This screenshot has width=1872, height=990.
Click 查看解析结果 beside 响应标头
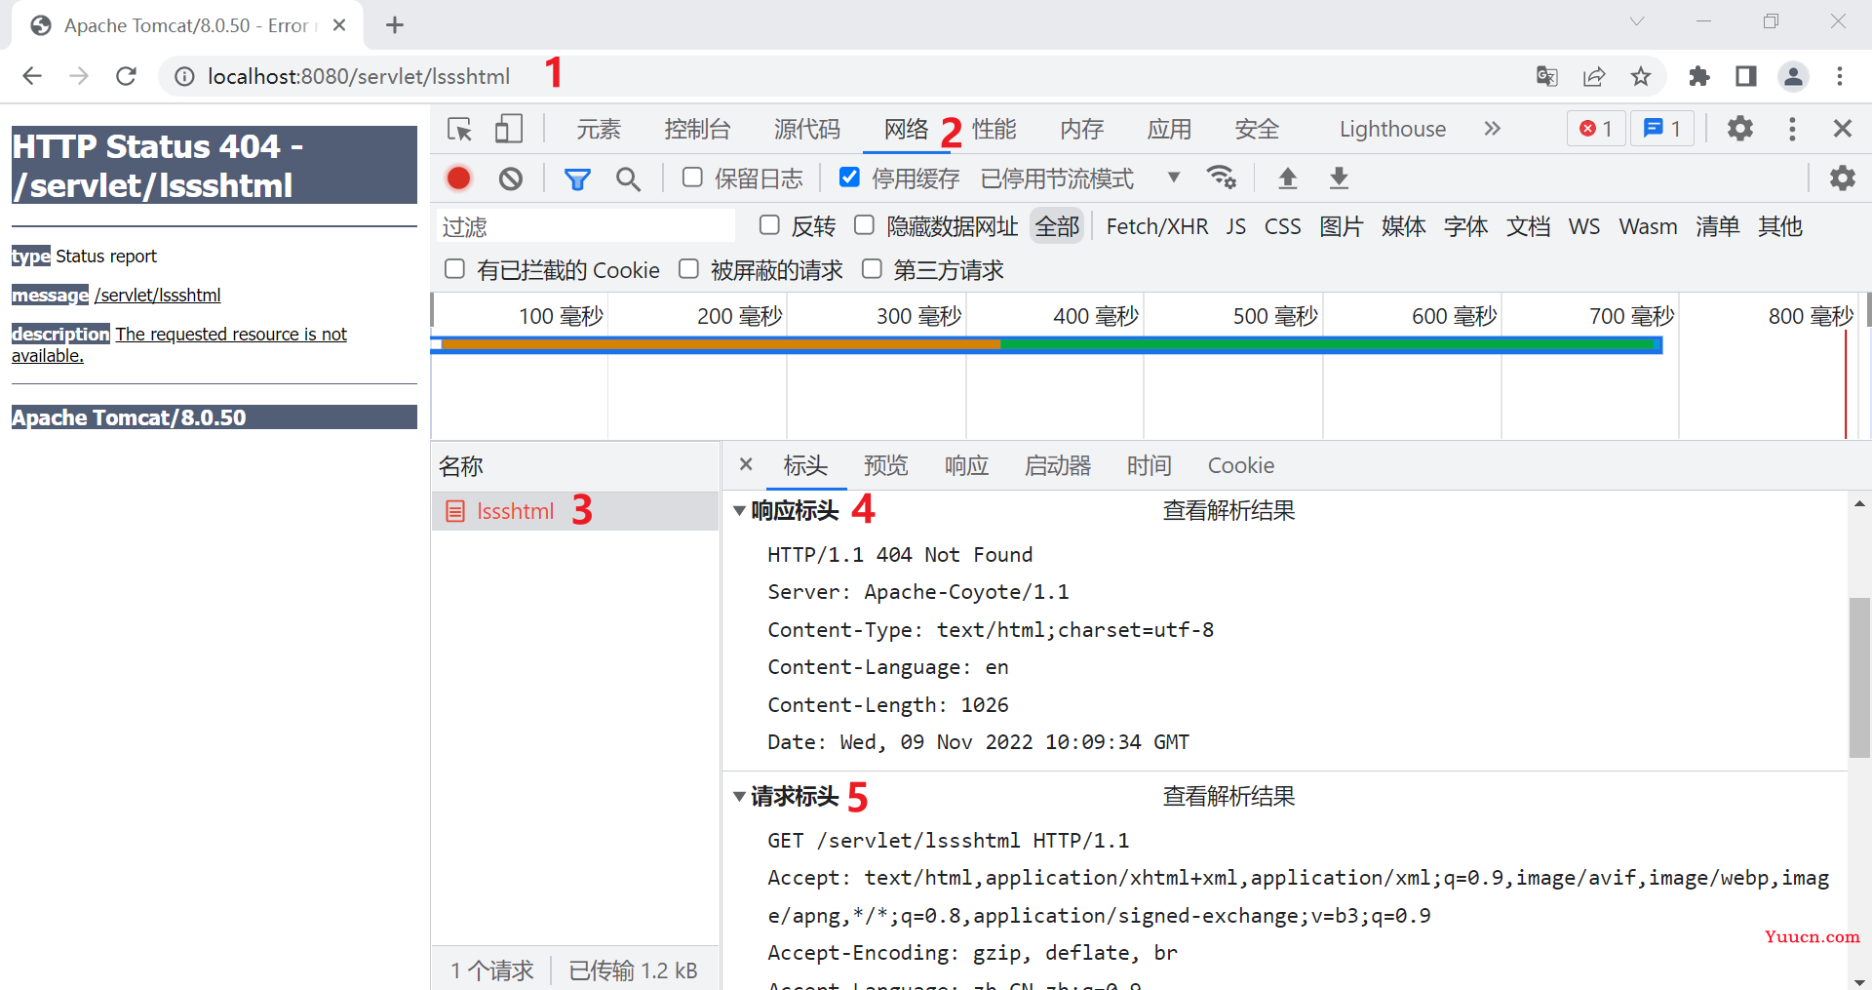point(1228,510)
